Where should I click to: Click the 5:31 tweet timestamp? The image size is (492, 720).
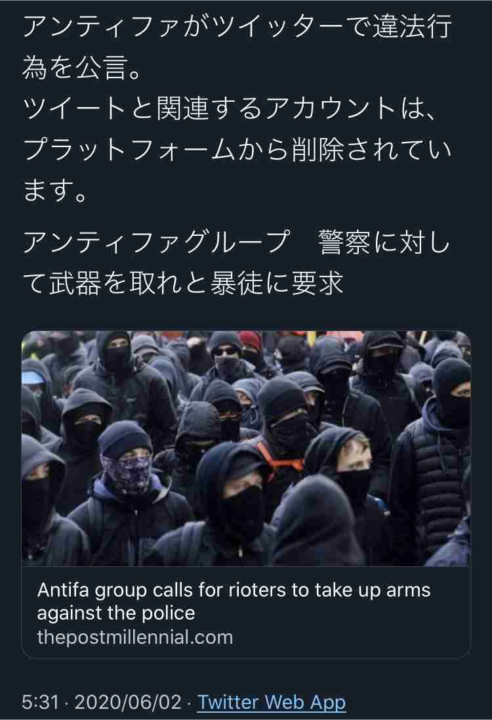point(41,702)
